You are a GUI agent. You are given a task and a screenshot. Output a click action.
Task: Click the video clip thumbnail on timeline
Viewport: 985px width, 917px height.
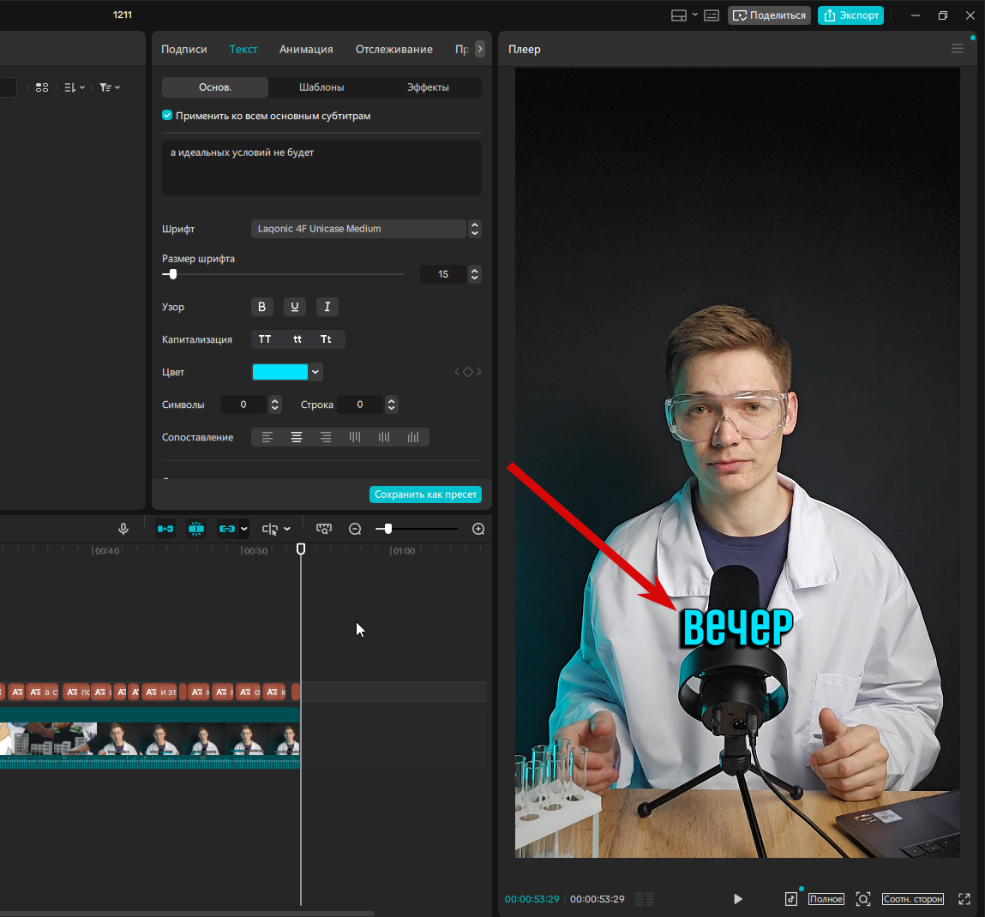click(x=150, y=740)
